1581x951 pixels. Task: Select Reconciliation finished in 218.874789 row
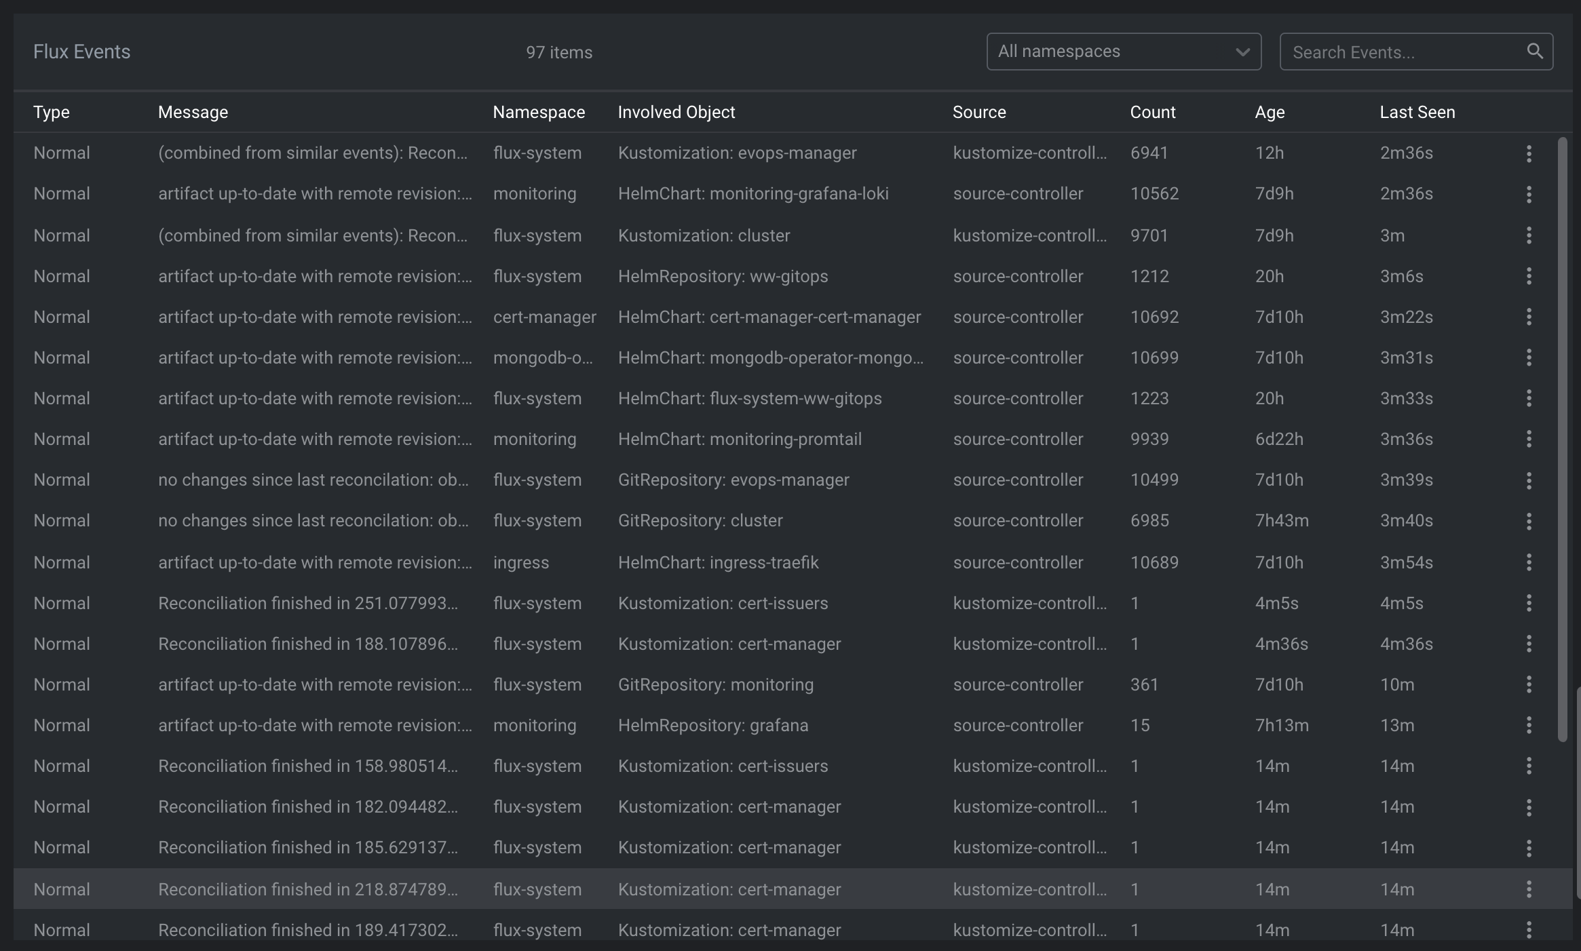coord(307,889)
